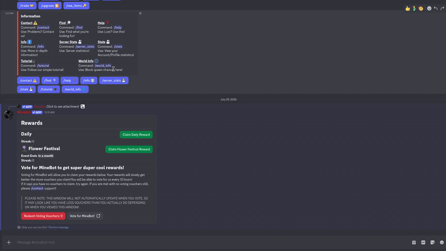Click the attachment image icon in reply preview
The width and height of the screenshot is (446, 251).
pyautogui.click(x=83, y=107)
